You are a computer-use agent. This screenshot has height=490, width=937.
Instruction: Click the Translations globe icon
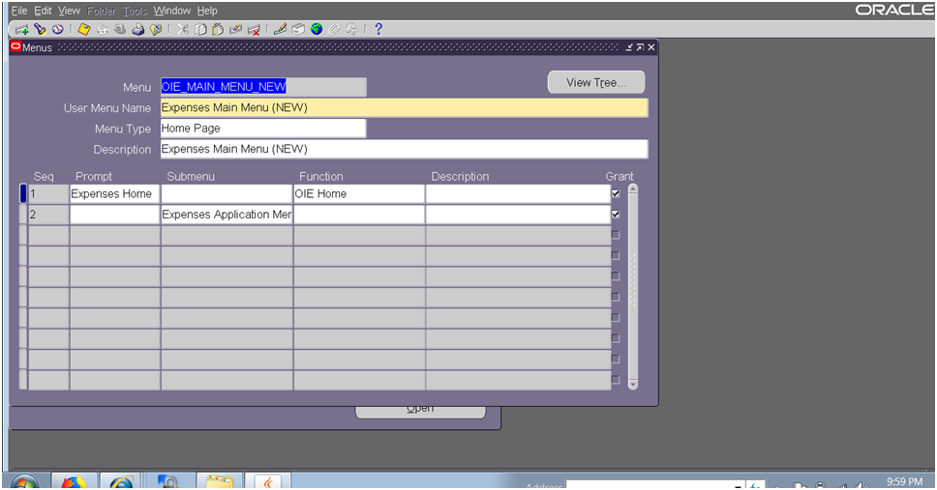317,29
